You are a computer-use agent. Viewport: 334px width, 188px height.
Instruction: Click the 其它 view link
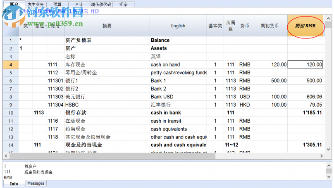coord(84,11)
